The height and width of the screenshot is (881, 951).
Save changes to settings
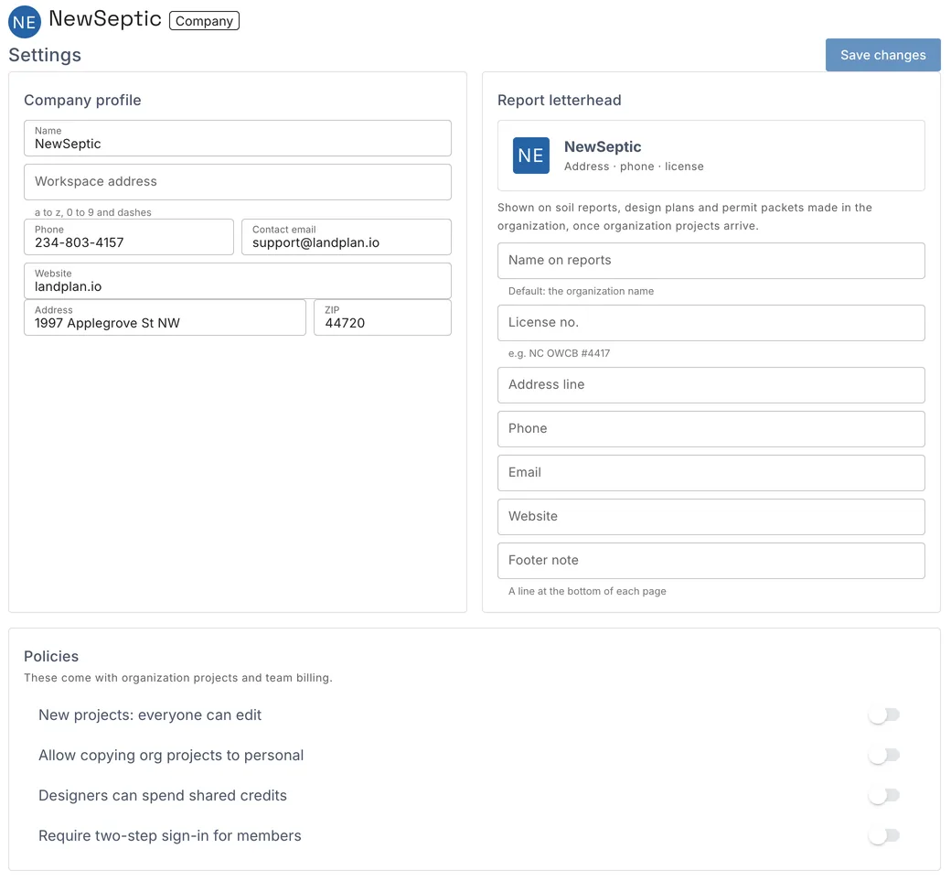coord(882,55)
